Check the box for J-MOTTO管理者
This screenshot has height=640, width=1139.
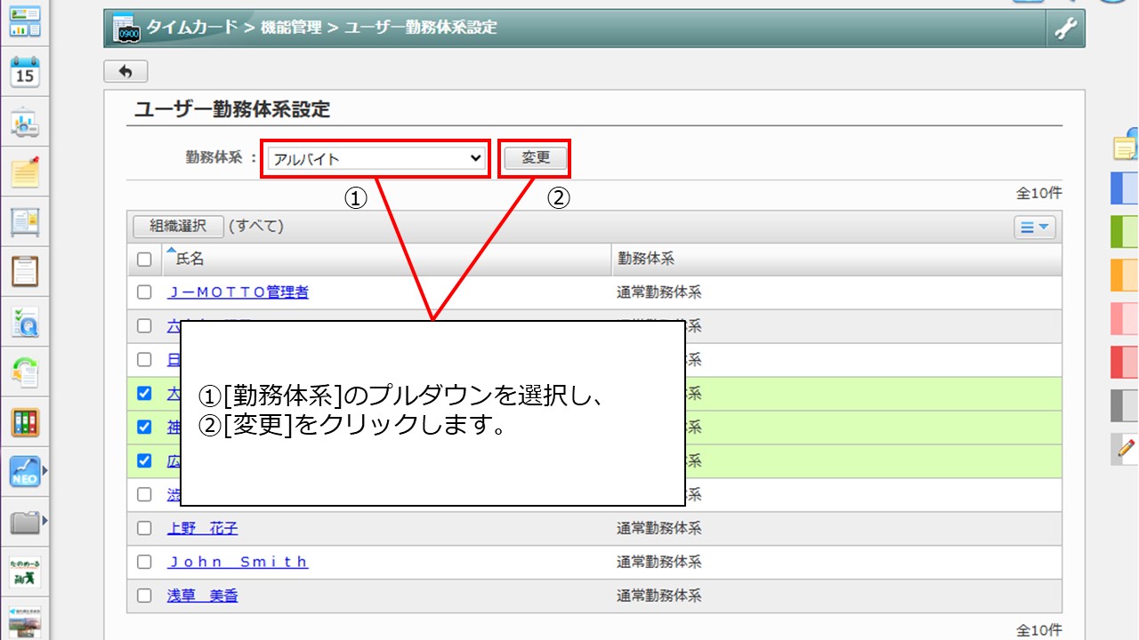144,292
